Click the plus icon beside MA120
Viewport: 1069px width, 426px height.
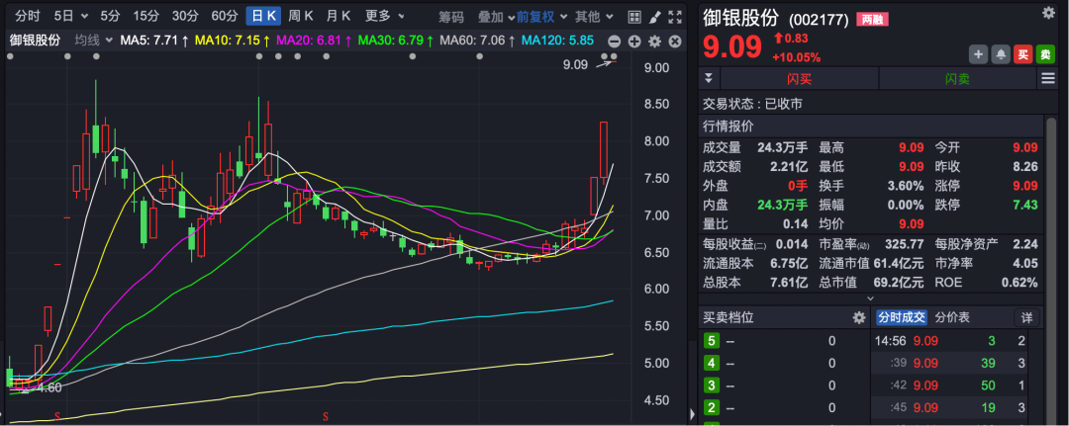634,41
